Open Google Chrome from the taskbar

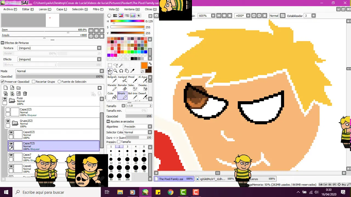(171, 192)
